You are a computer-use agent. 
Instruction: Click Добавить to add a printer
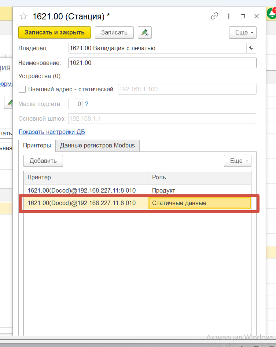(x=43, y=161)
